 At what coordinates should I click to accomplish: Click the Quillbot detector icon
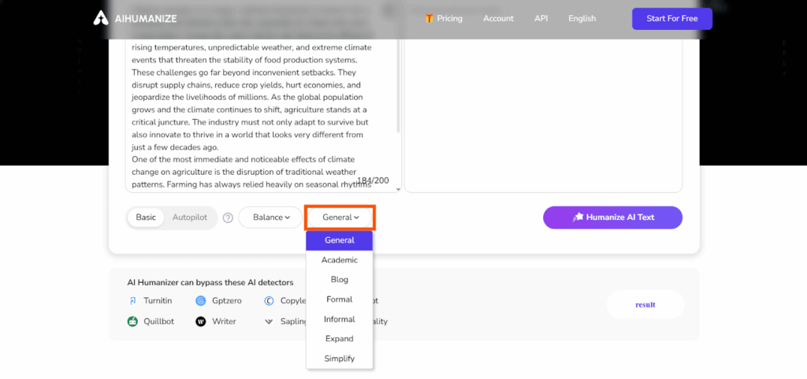[x=132, y=321]
